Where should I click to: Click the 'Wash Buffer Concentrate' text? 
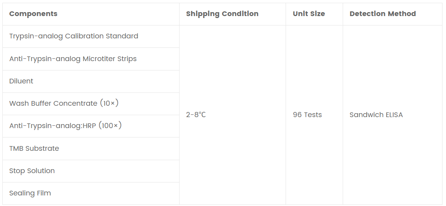tap(53, 103)
